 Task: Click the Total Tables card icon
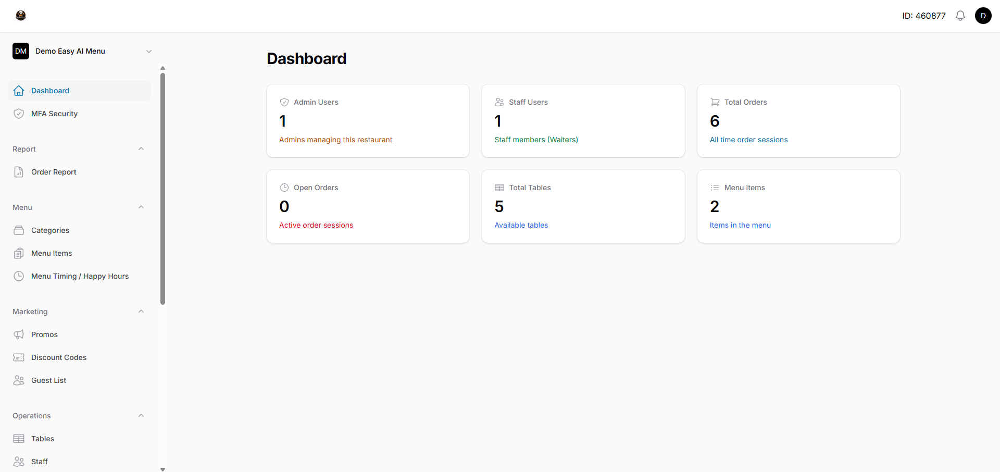tap(499, 188)
